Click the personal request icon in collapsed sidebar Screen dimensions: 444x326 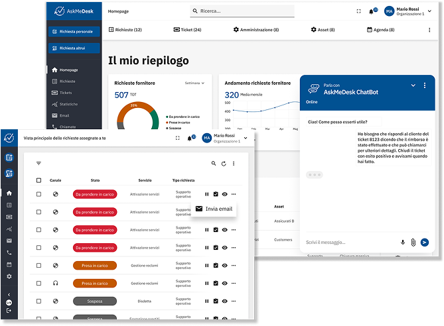tap(9, 158)
